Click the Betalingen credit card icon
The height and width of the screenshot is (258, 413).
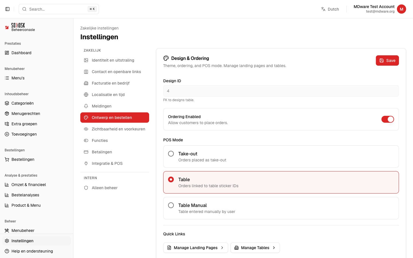tap(86, 152)
